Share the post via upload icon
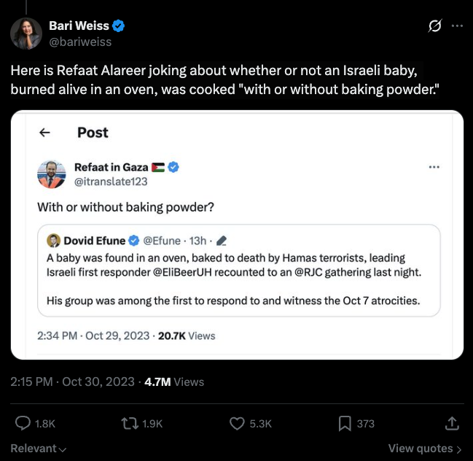The height and width of the screenshot is (461, 473). pyautogui.click(x=451, y=423)
